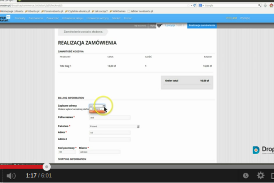The width and height of the screenshot is (274, 183).
Task: Click the Tote Bag 1 product cell
Action: click(x=66, y=66)
